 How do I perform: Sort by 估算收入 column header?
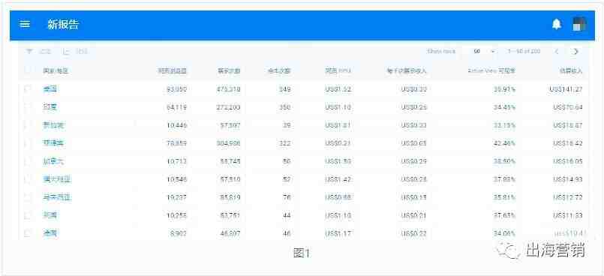571,70
